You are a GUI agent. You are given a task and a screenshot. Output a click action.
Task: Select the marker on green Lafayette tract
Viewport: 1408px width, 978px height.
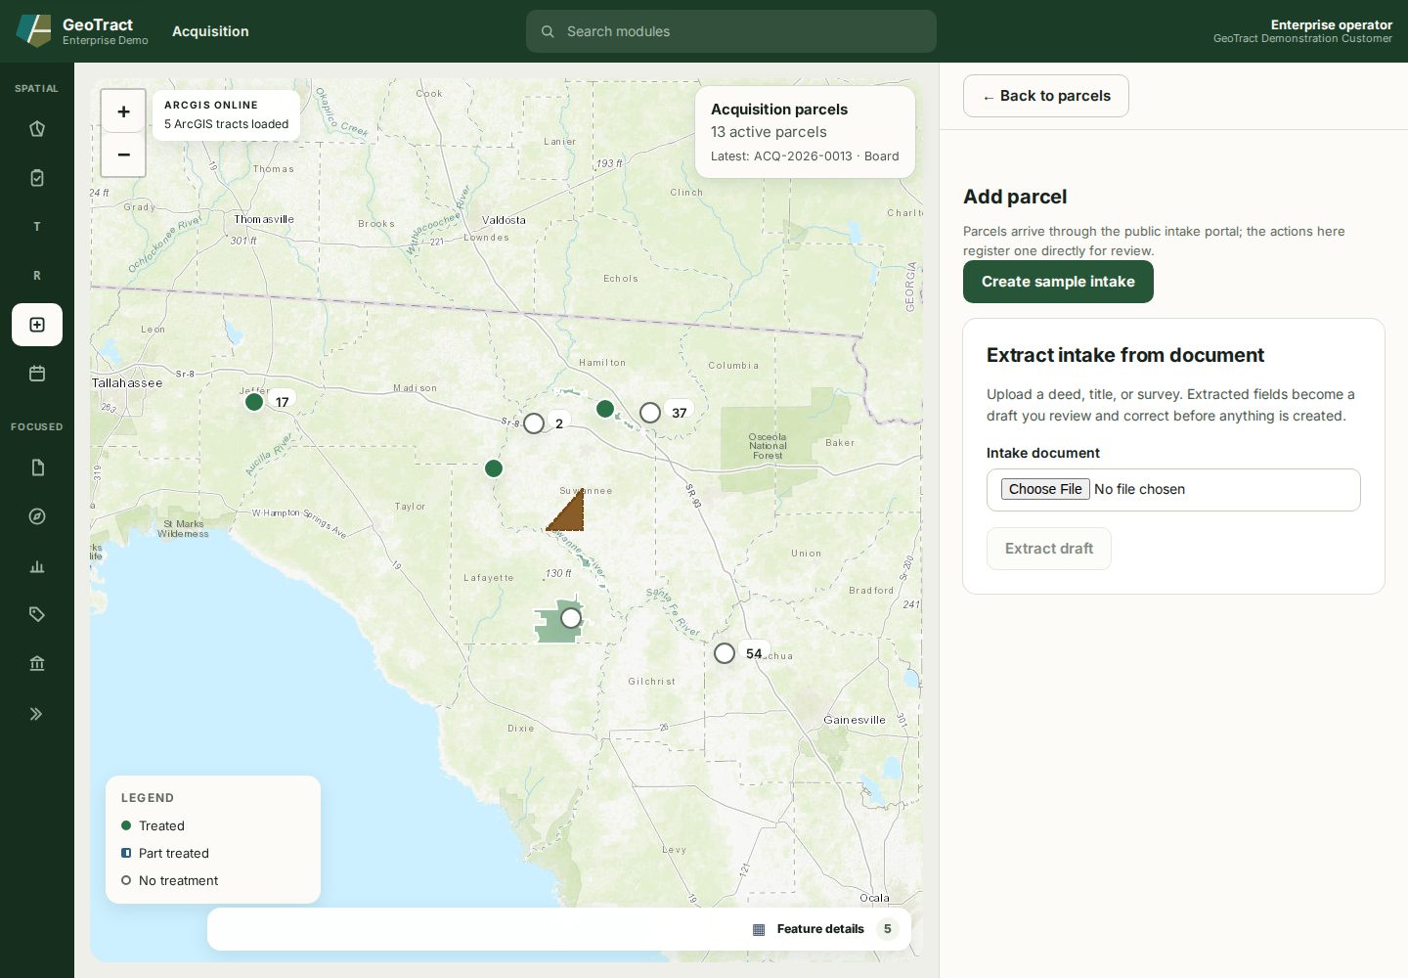(x=571, y=618)
